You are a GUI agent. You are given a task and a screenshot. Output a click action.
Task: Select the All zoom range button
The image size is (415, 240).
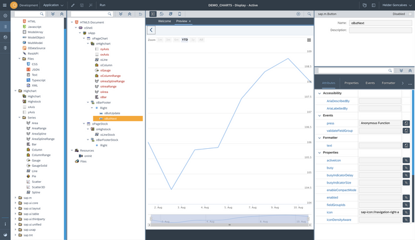201,40
